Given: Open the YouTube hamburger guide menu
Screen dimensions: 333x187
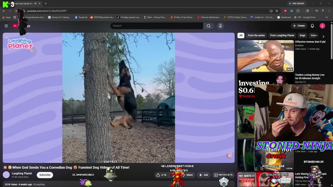Looking at the screenshot, I should coord(6,26).
